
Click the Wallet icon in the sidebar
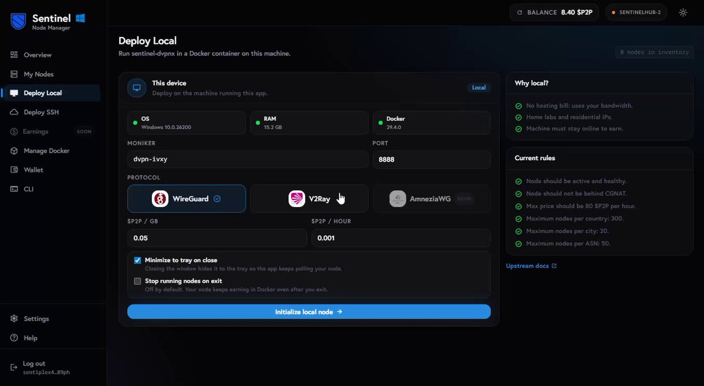click(x=14, y=170)
